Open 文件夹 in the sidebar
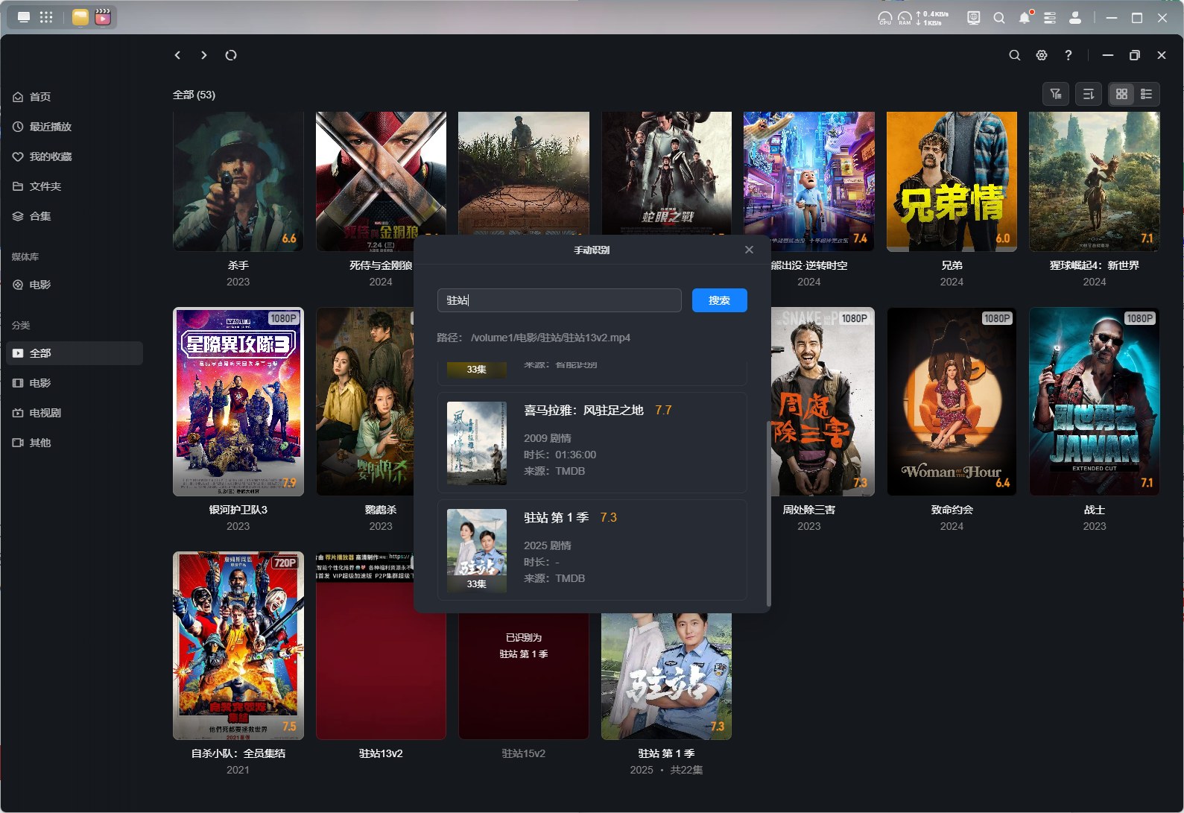The width and height of the screenshot is (1184, 813). (75, 186)
